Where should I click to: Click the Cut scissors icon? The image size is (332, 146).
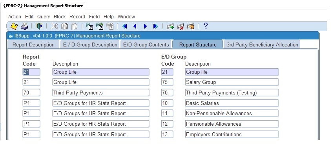click(x=54, y=26)
